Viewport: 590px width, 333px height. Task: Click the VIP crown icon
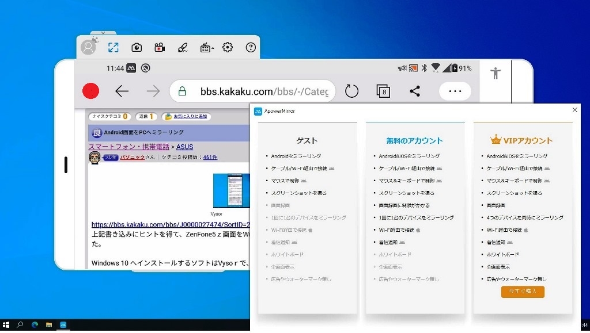tap(496, 139)
